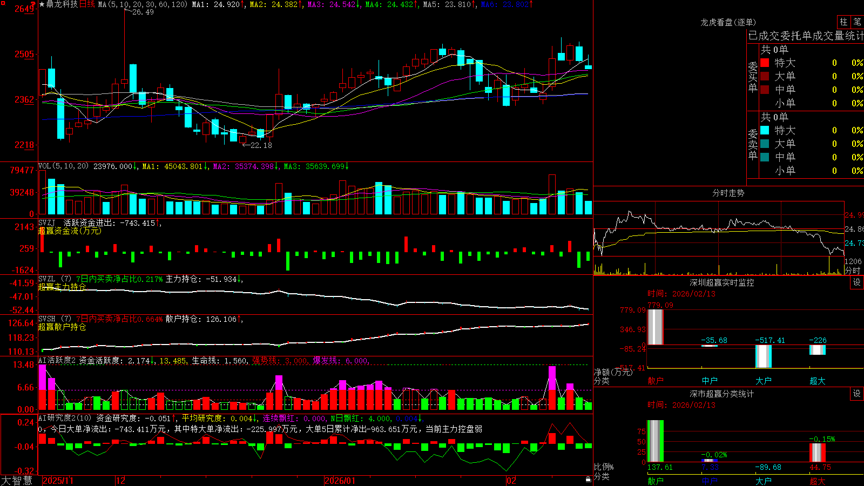The height and width of the screenshot is (486, 864).
Task: Click the 2025/11 date marker on the timeline
Action: (x=58, y=481)
